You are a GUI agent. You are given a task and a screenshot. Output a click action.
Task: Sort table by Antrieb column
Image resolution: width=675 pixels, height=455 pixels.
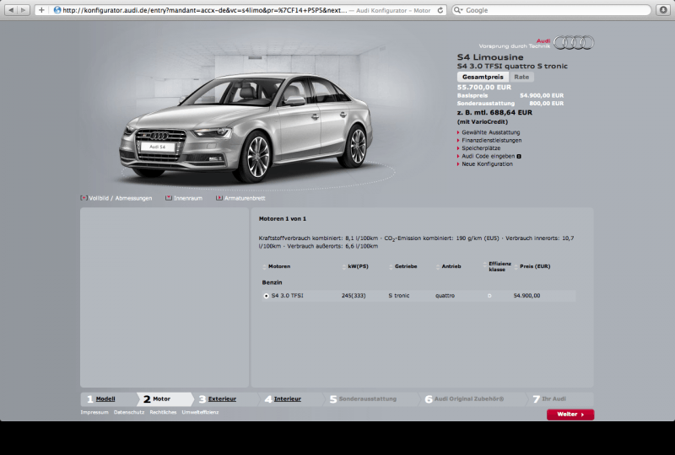[438, 266]
